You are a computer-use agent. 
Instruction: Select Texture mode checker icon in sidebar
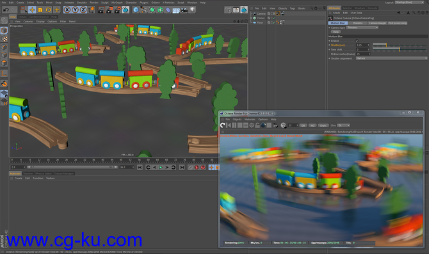click(4, 39)
